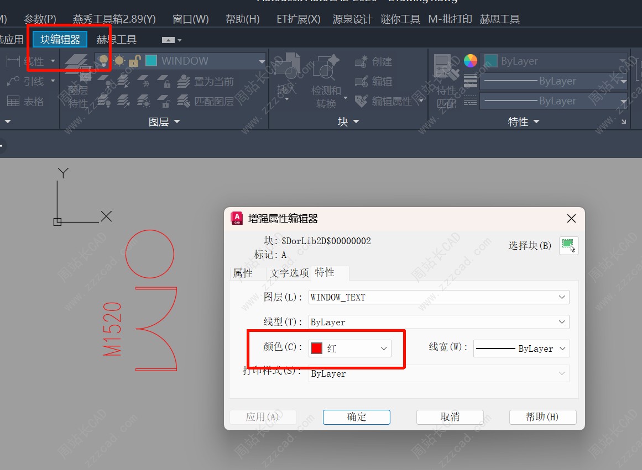Expand the 线型 ByLayer dropdown in dialog

(x=439, y=322)
